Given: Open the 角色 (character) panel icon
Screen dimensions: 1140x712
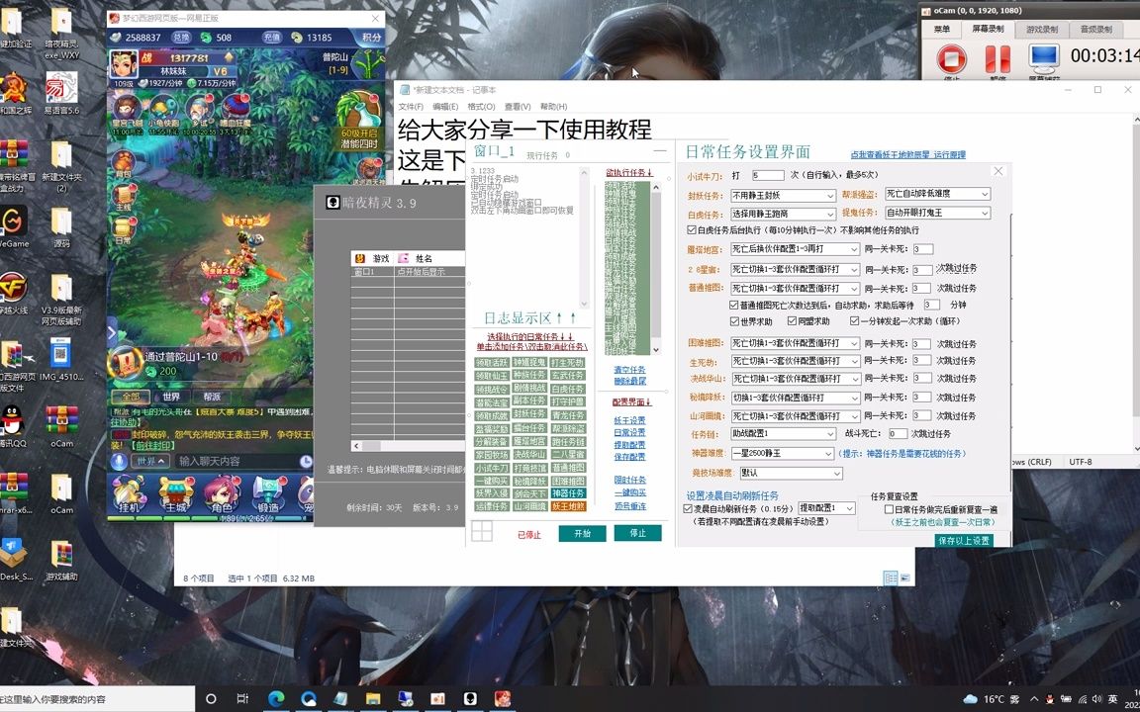Looking at the screenshot, I should (224, 492).
